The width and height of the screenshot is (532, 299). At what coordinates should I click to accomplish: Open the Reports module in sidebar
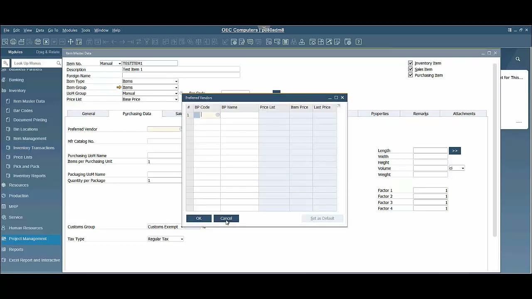pos(16,250)
